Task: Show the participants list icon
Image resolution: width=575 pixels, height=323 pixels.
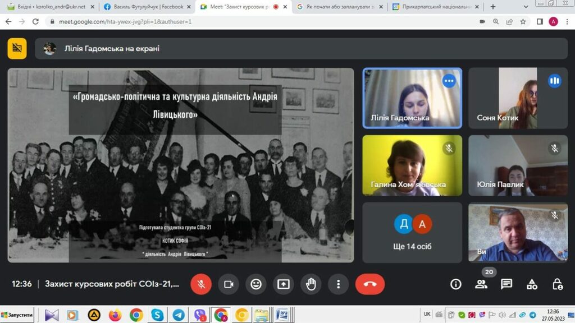Action: (481, 284)
